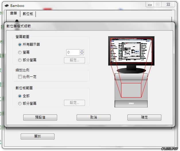Click the screen number input field

tap(73, 52)
